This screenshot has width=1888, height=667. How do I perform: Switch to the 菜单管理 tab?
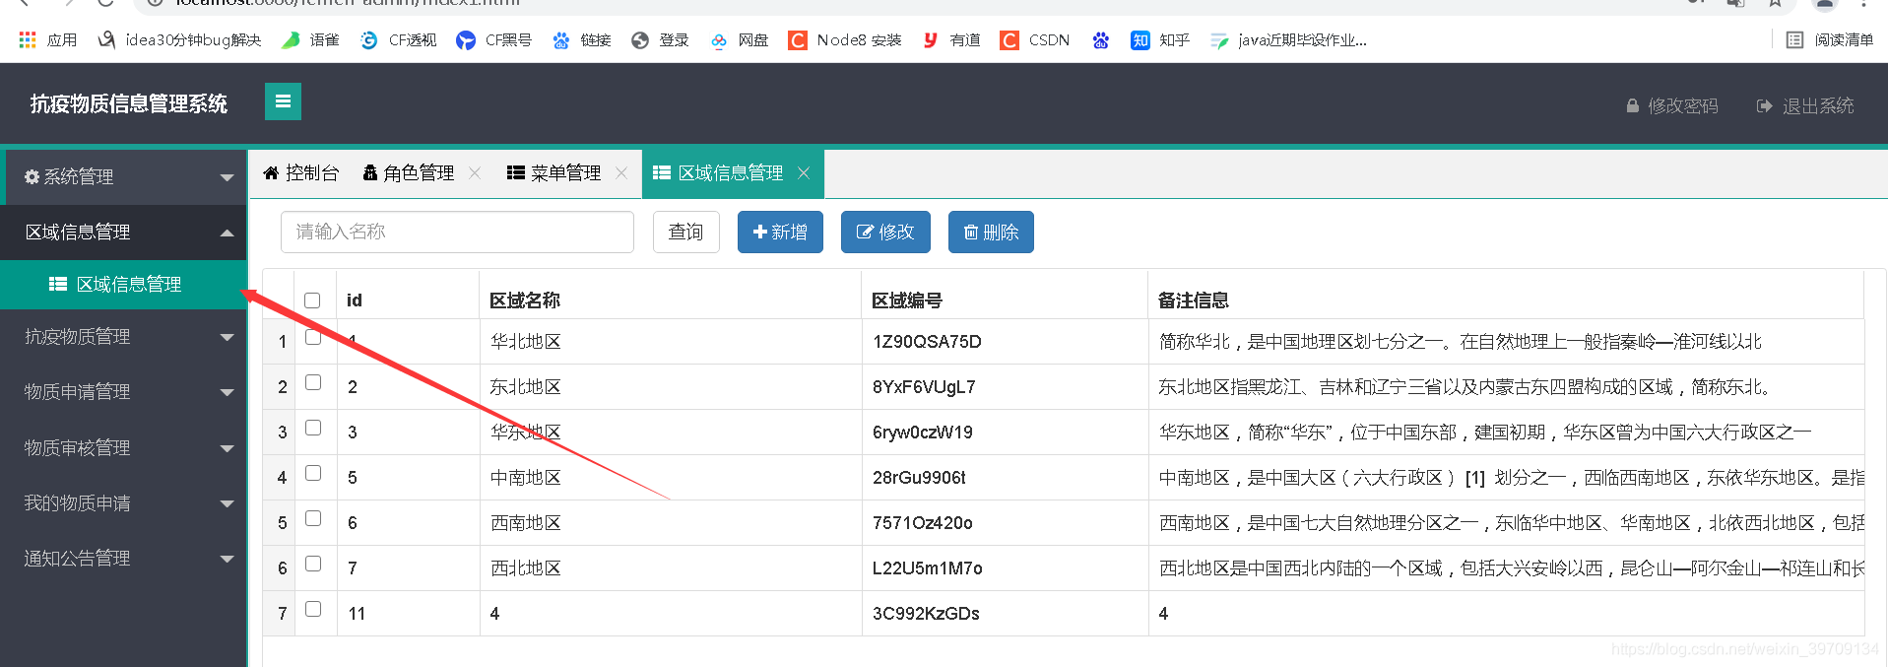553,173
